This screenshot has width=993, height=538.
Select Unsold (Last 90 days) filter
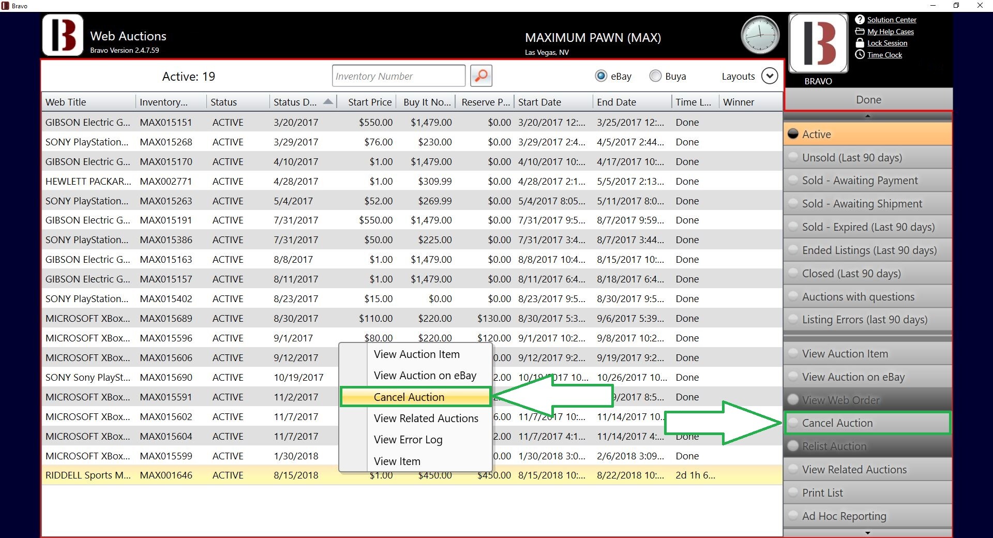tap(868, 157)
